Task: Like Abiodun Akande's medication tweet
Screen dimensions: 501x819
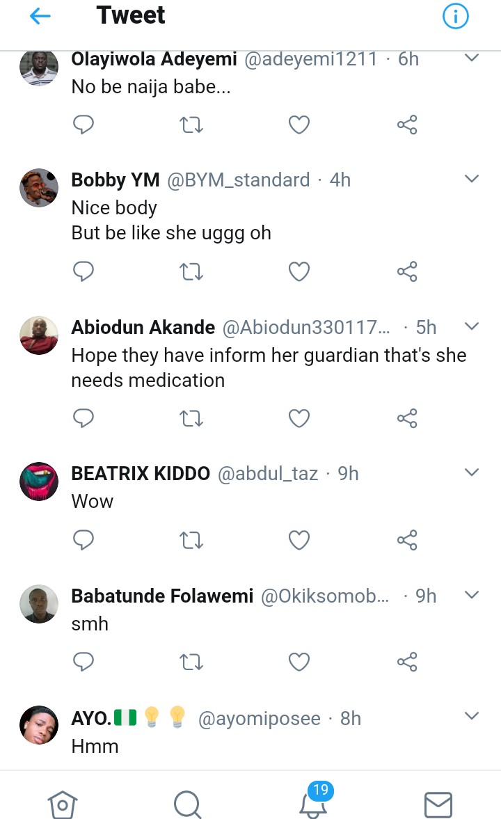Action: point(299,418)
